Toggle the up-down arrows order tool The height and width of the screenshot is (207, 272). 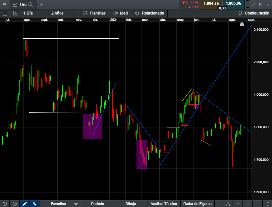[x=34, y=204]
